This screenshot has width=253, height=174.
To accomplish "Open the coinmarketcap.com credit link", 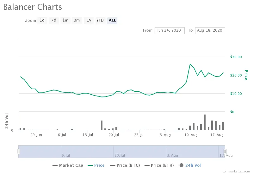I will [236, 171].
